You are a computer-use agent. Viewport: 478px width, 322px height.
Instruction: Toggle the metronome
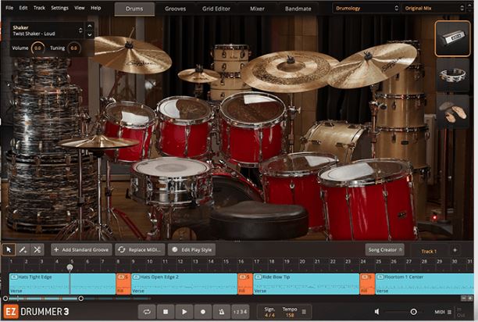222,312
